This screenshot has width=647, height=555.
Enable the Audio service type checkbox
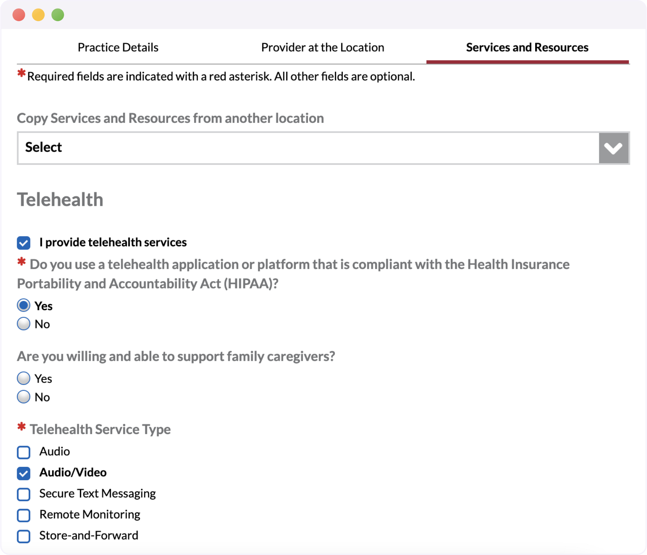pyautogui.click(x=24, y=452)
